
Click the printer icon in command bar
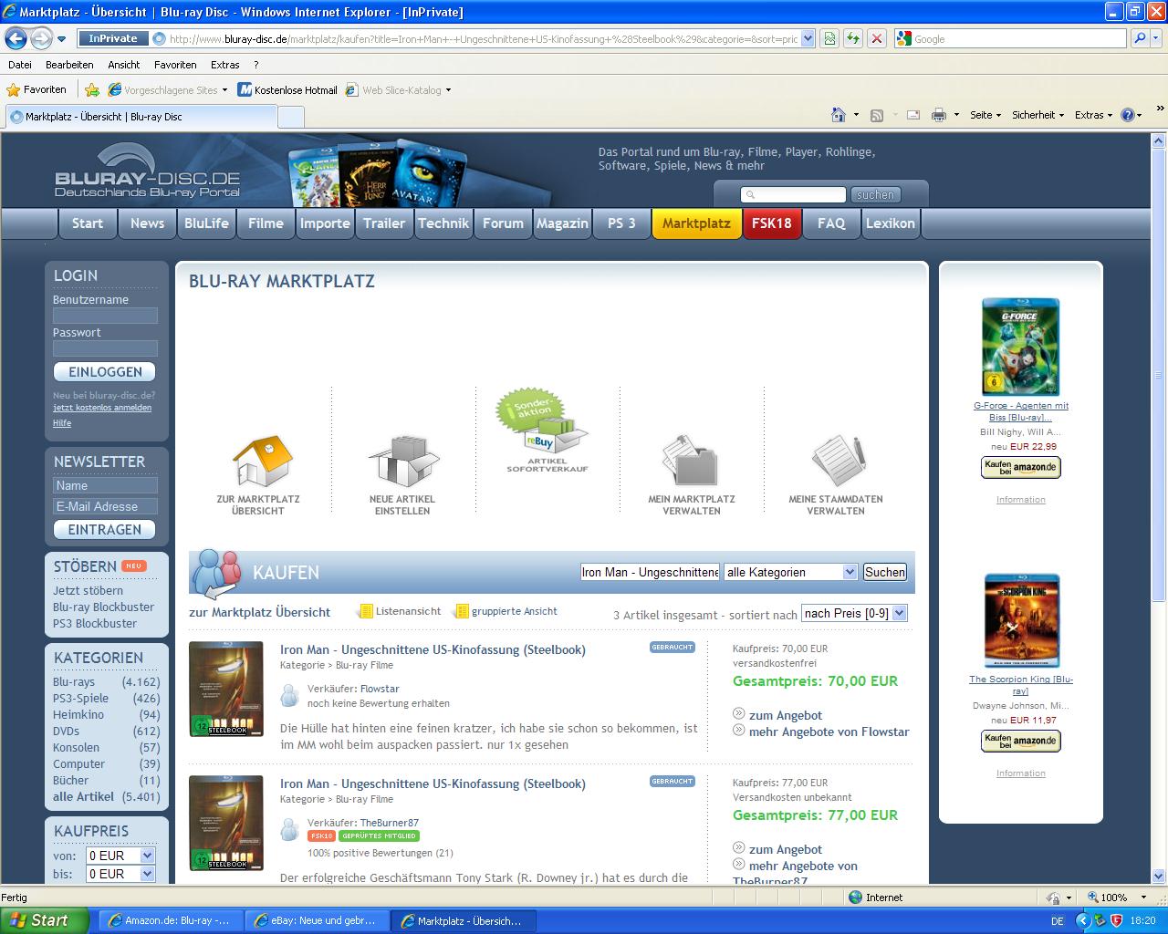point(938,115)
